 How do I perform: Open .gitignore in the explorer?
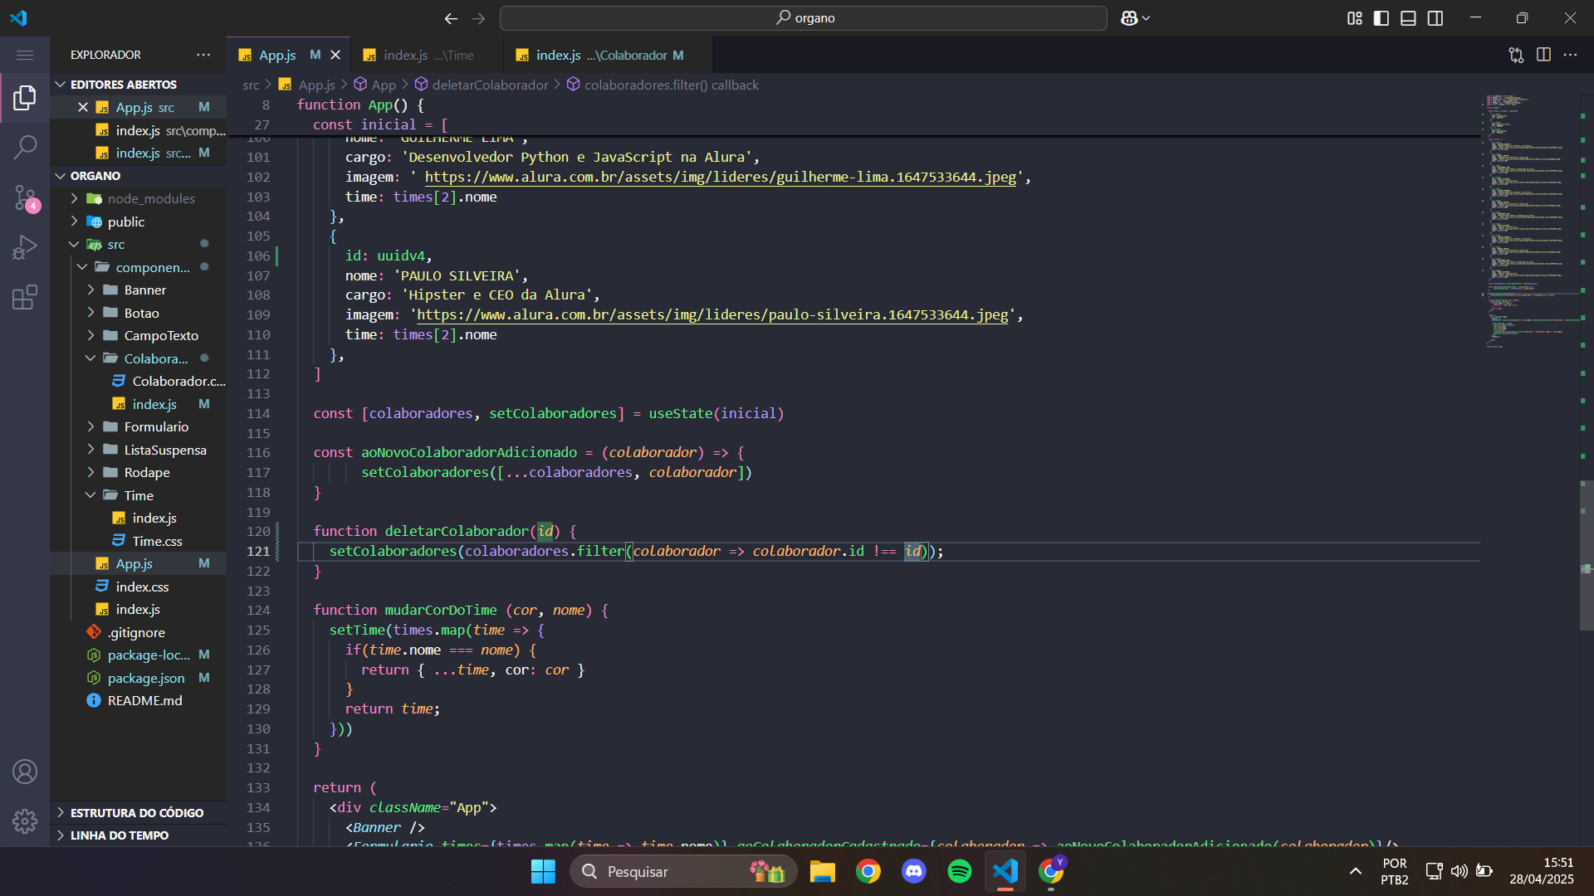pyautogui.click(x=138, y=632)
